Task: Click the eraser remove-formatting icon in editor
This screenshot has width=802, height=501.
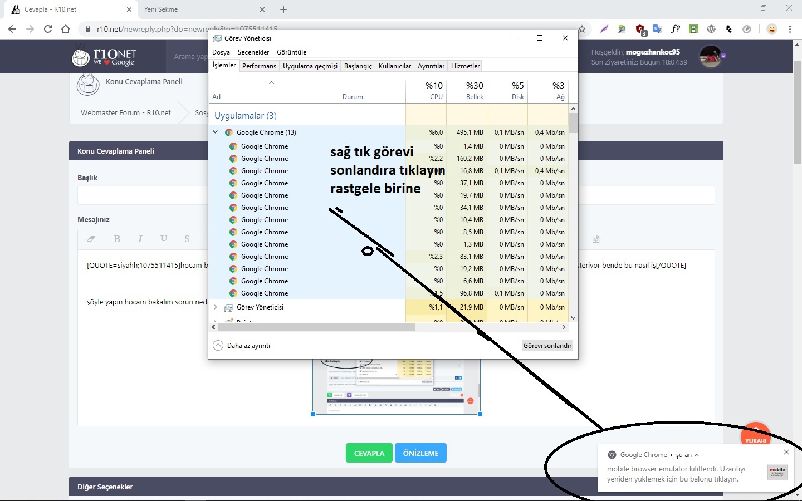Action: 91,239
